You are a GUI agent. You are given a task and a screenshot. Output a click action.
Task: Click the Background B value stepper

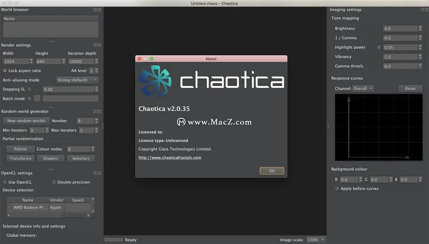tap(420, 180)
